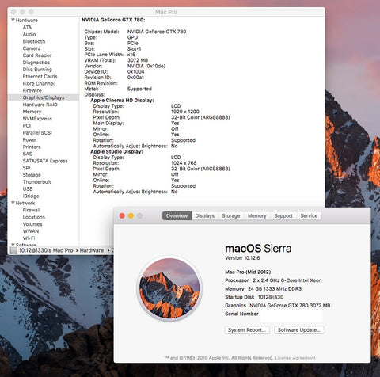The height and width of the screenshot is (377, 380).
Task: Collapse the Hardware section triangle
Action: coord(13,20)
